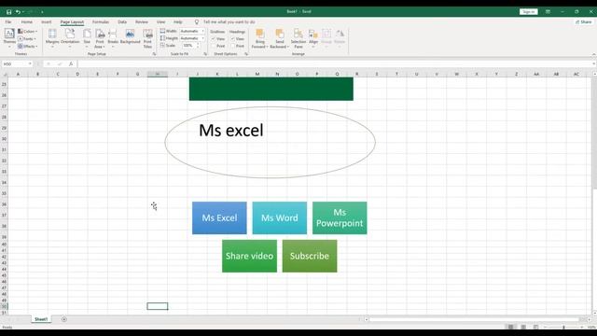Click the Select All corner triangle
597x336 pixels.
pos(5,74)
